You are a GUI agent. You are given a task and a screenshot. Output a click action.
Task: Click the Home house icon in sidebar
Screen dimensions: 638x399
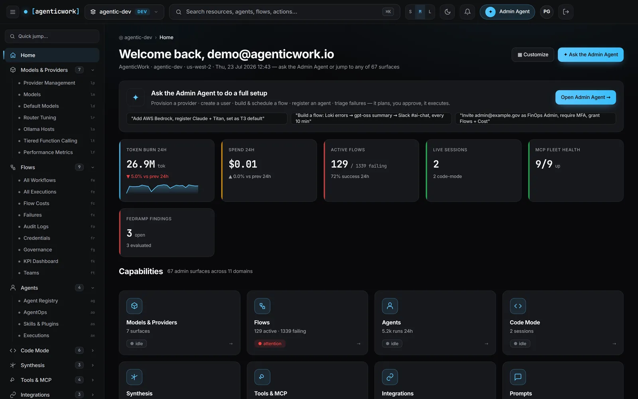(13, 55)
